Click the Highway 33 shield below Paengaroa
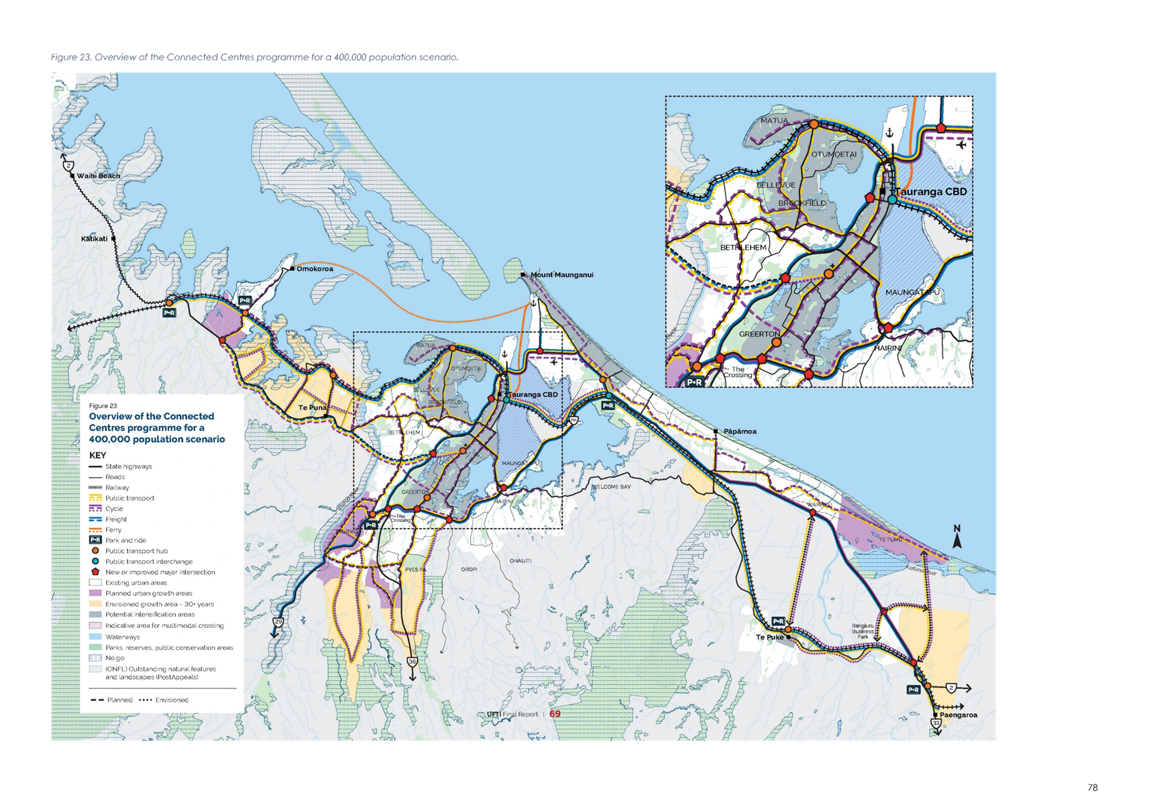The height and width of the screenshot is (801, 1149). click(936, 723)
